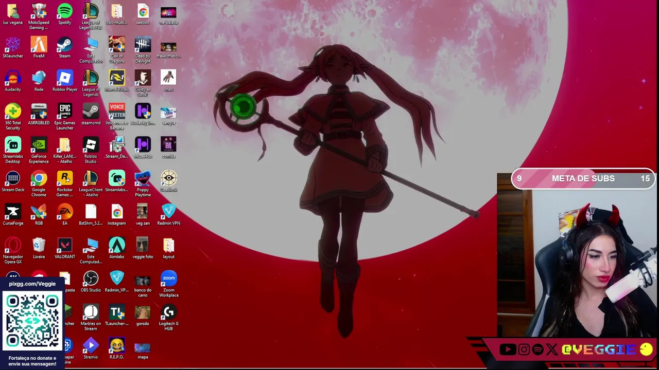The height and width of the screenshot is (370, 659).
Task: Open the lux vegana folder
Action: (x=13, y=14)
